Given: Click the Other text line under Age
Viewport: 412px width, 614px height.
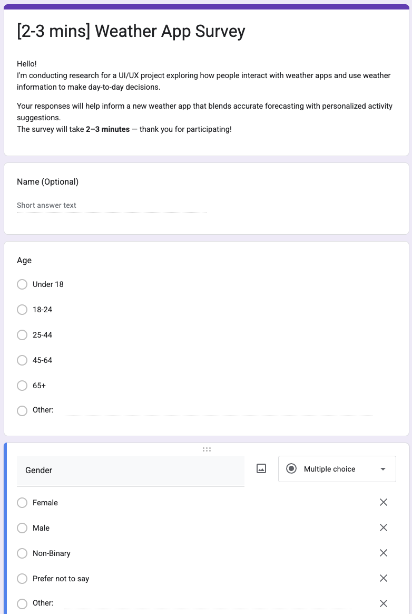Looking at the screenshot, I should click(218, 410).
